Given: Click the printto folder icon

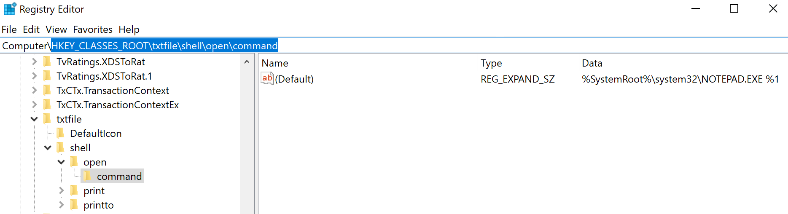Looking at the screenshot, I should tap(74, 205).
